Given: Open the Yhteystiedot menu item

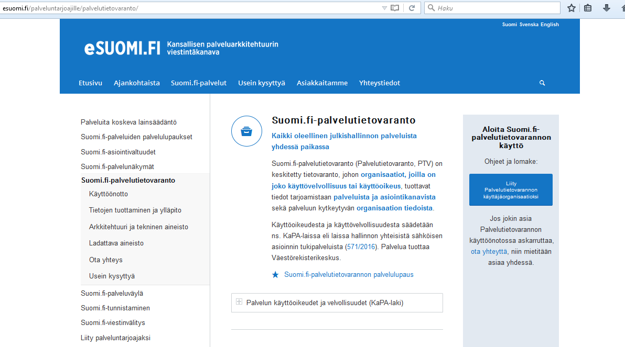Looking at the screenshot, I should (x=380, y=83).
